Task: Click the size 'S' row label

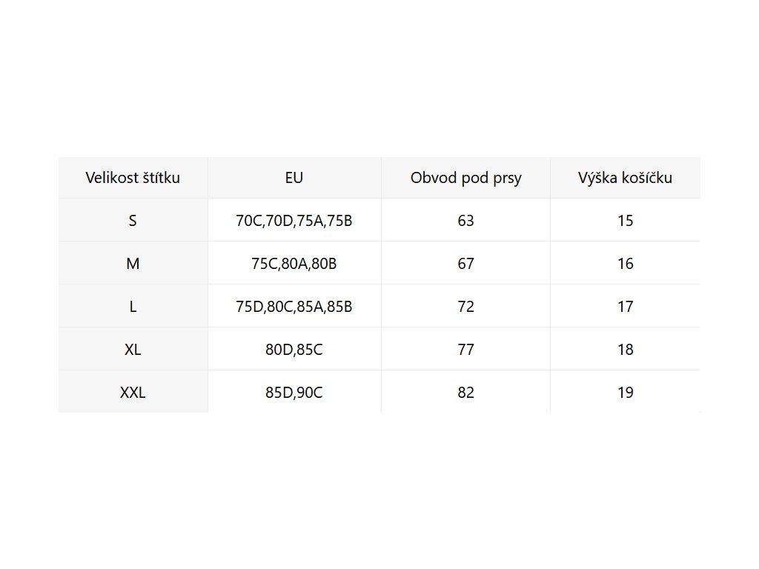Action: (x=133, y=221)
